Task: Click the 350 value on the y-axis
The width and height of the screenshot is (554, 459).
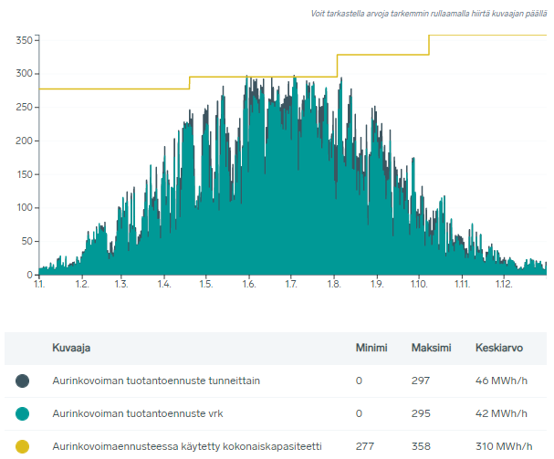Action: point(25,40)
